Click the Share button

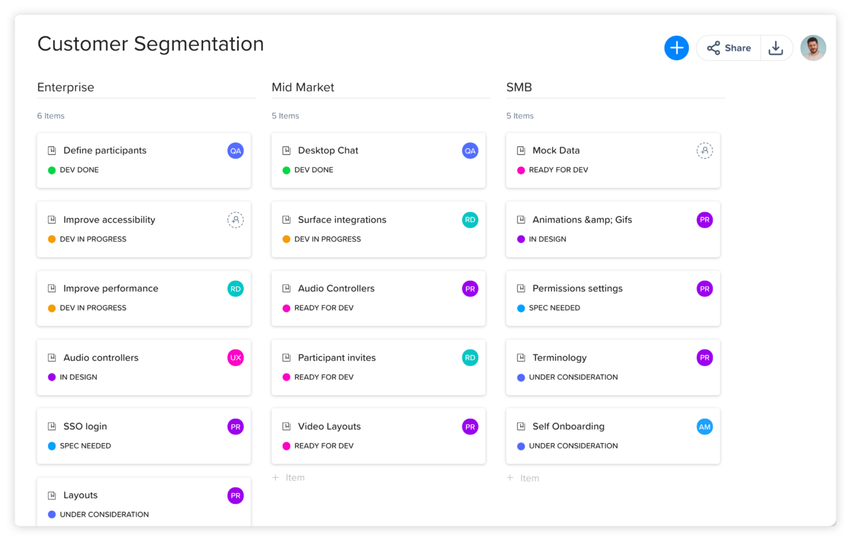click(729, 48)
